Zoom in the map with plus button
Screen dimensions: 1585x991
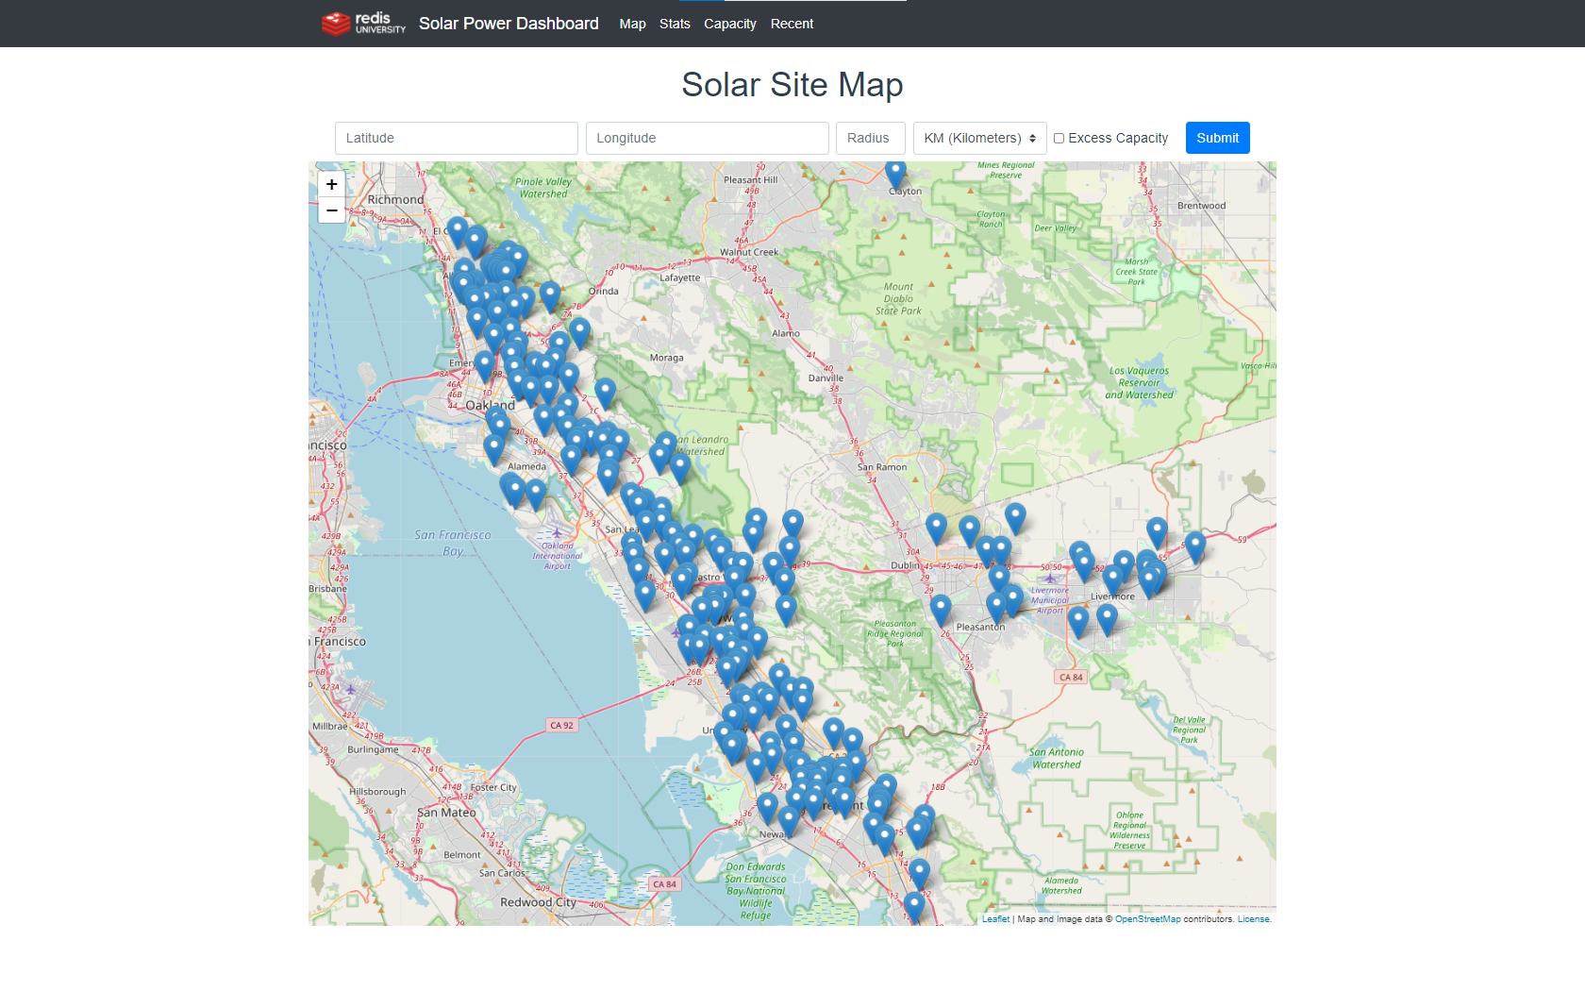(331, 185)
